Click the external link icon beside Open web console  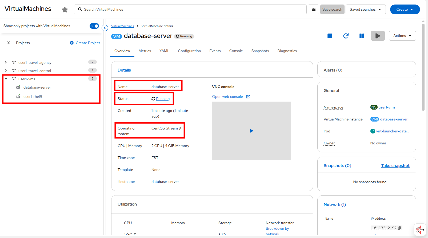pos(248,97)
